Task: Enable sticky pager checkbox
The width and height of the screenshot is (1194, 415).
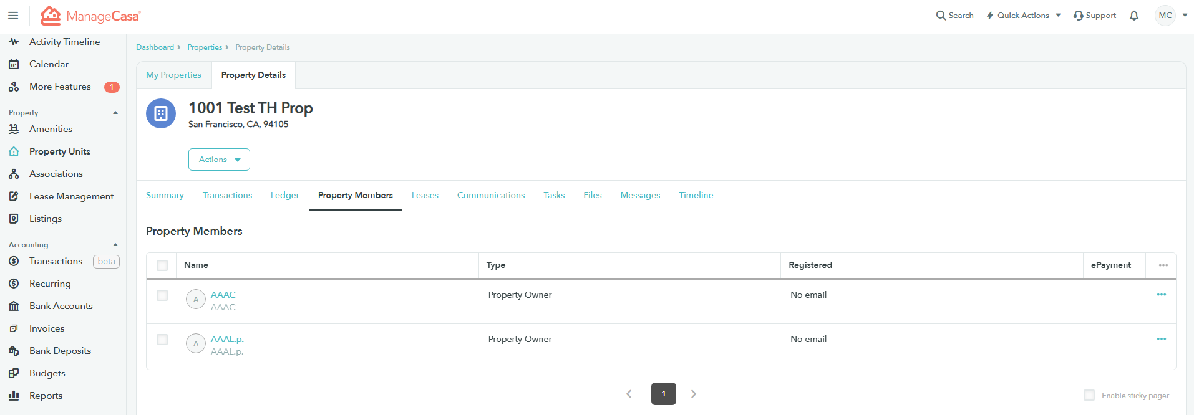Action: [1089, 396]
